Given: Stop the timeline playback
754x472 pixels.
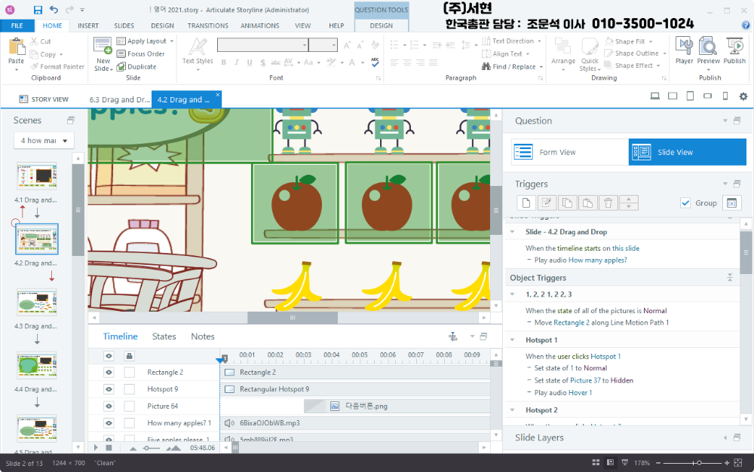Looking at the screenshot, I should (x=109, y=447).
